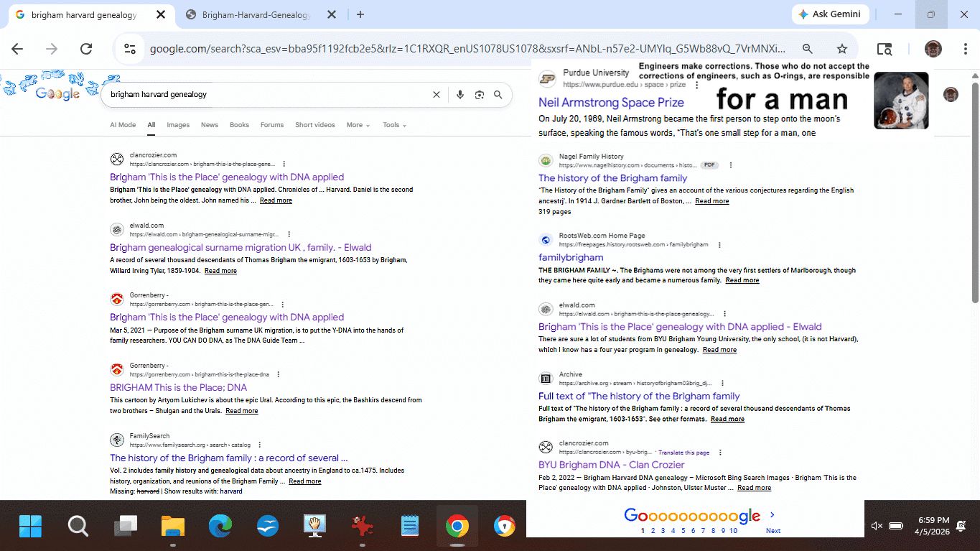Switch to the Images search tab
The width and height of the screenshot is (980, 551).
178,125
